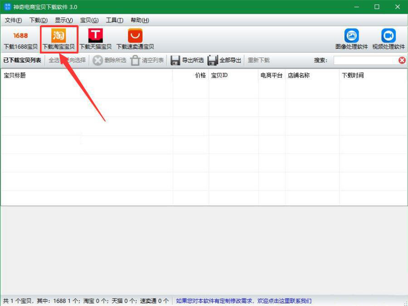Open the 工具(T) menu
Viewport: 408px width, 306px height.
click(x=114, y=20)
